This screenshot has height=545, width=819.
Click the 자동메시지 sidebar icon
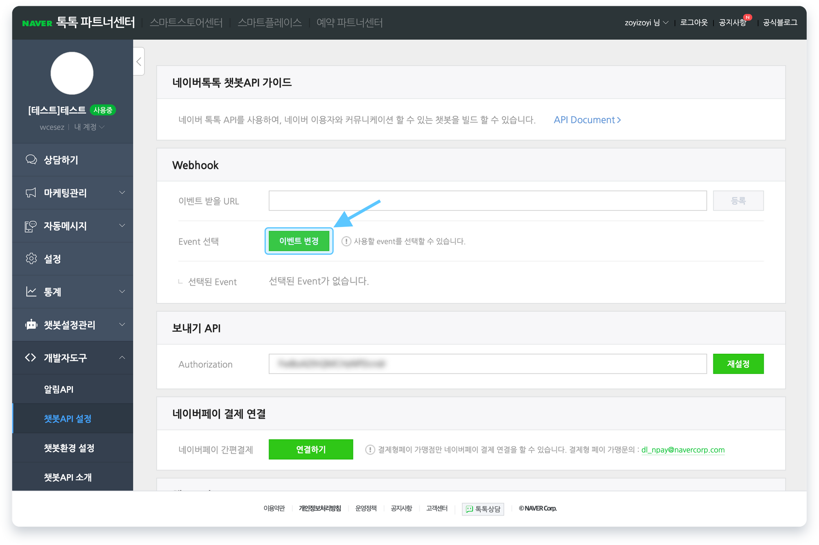[31, 226]
